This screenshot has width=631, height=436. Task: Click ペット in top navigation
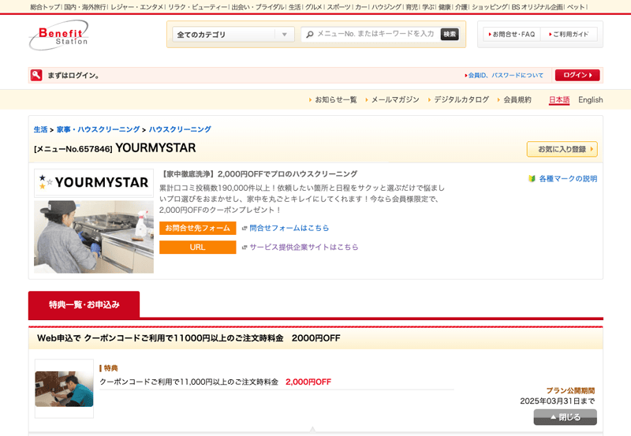tap(576, 7)
